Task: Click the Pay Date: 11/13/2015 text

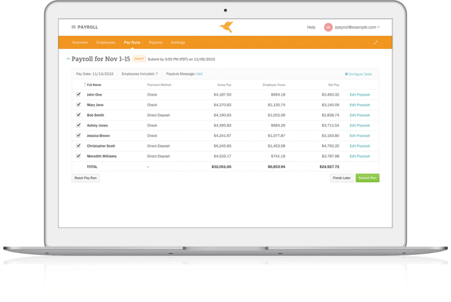Action: [95, 74]
